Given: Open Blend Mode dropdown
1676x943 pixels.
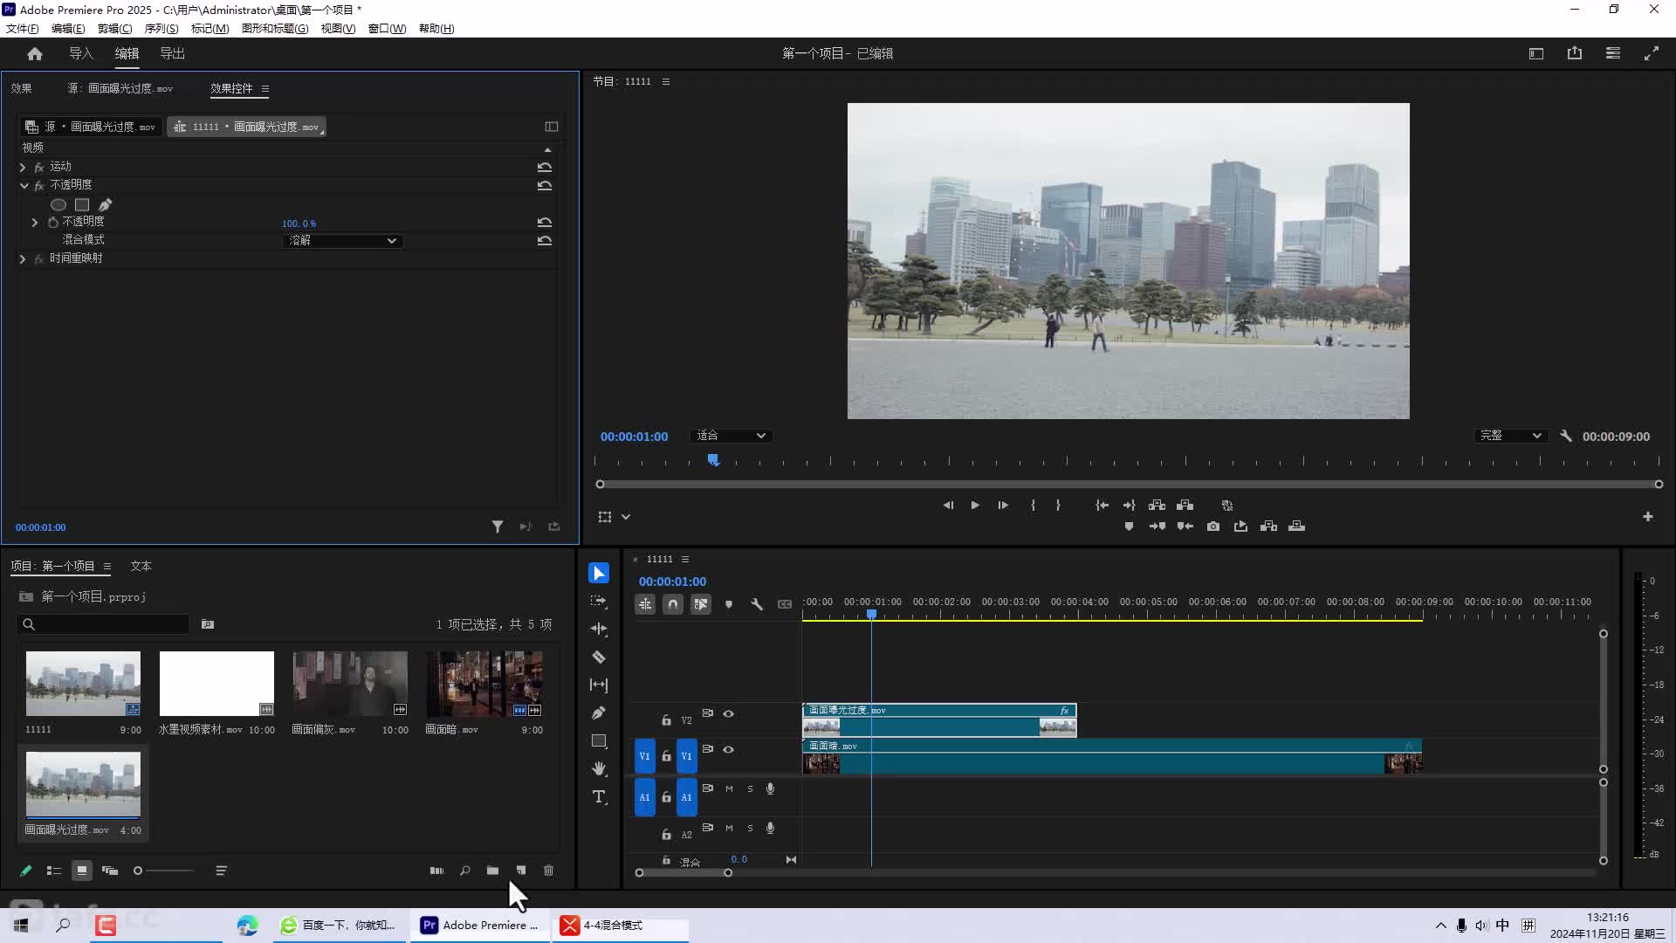Looking at the screenshot, I should [342, 240].
